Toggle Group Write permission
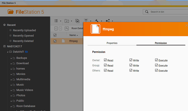Screen dimensions: 188x111 131,65
